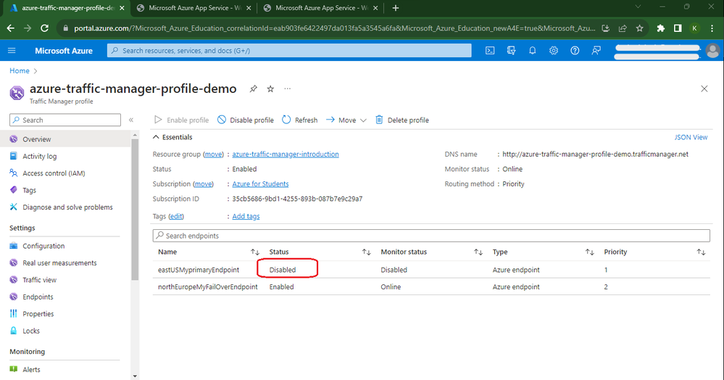Select northEuropeMyFailOverEndpoint row

click(431, 286)
